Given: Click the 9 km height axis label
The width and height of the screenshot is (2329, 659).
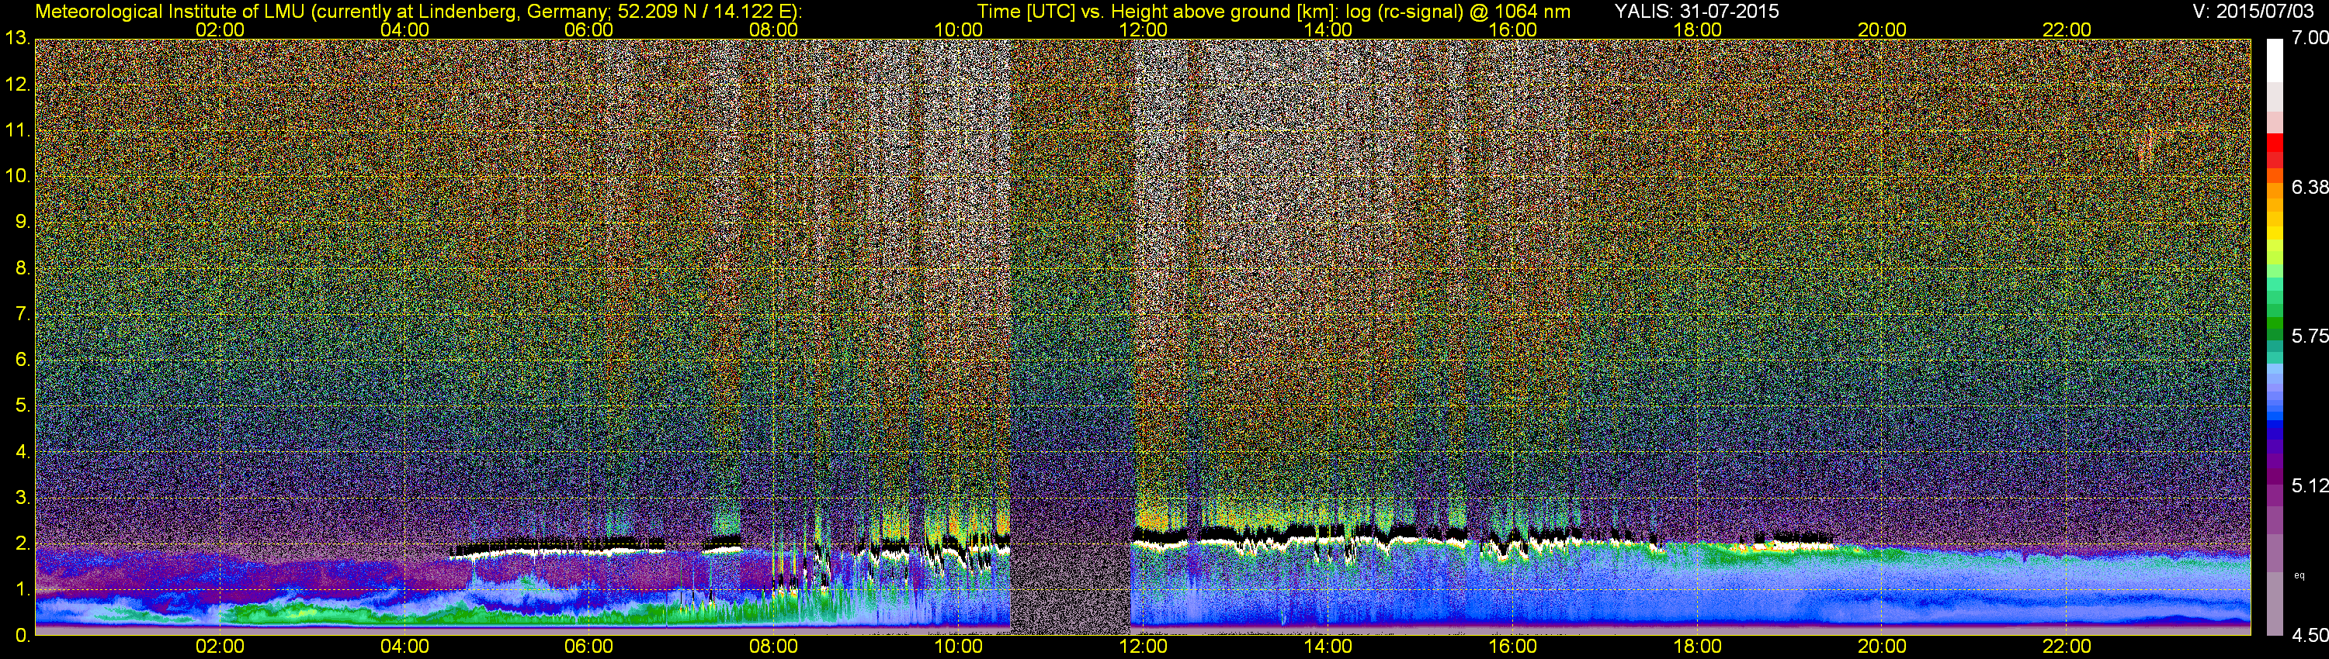Looking at the screenshot, I should pyautogui.click(x=23, y=222).
